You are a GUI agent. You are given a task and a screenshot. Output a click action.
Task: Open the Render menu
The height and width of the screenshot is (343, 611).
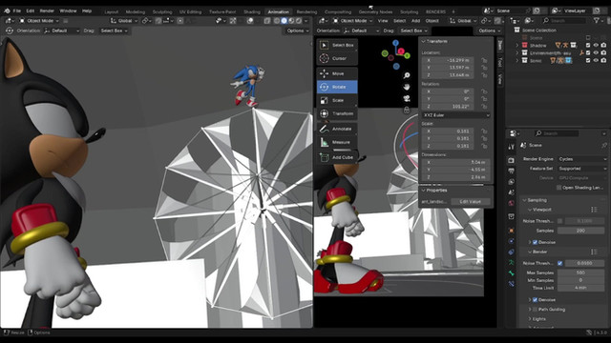click(47, 10)
